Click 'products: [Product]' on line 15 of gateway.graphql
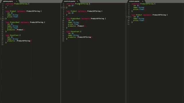Image resolution: width=184 pixels, height=103 pixels. pos(16,30)
